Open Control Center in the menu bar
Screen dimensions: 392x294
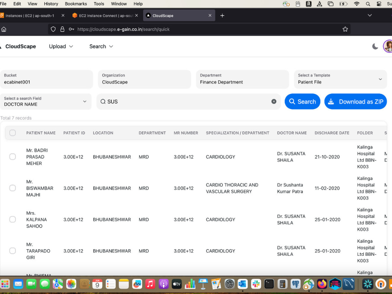(x=379, y=4)
